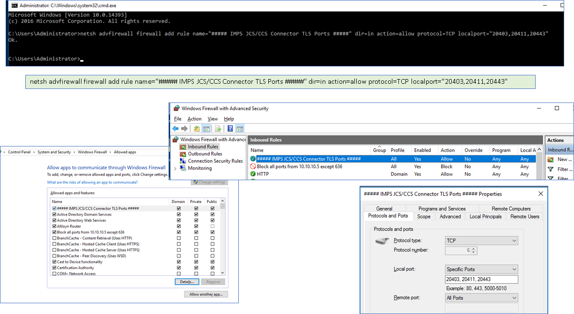Open the Help menu in Firewall window
This screenshot has height=314, width=574.
[228, 119]
